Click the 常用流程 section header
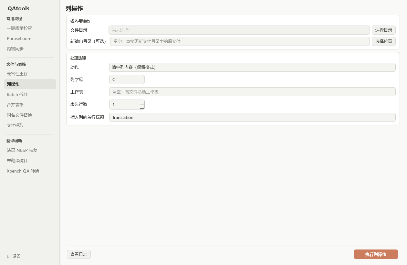Image resolution: width=407 pixels, height=265 pixels. (14, 19)
